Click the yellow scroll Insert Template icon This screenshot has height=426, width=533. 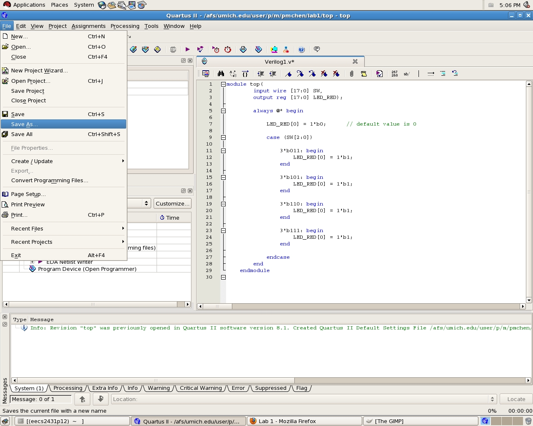pyautogui.click(x=364, y=74)
